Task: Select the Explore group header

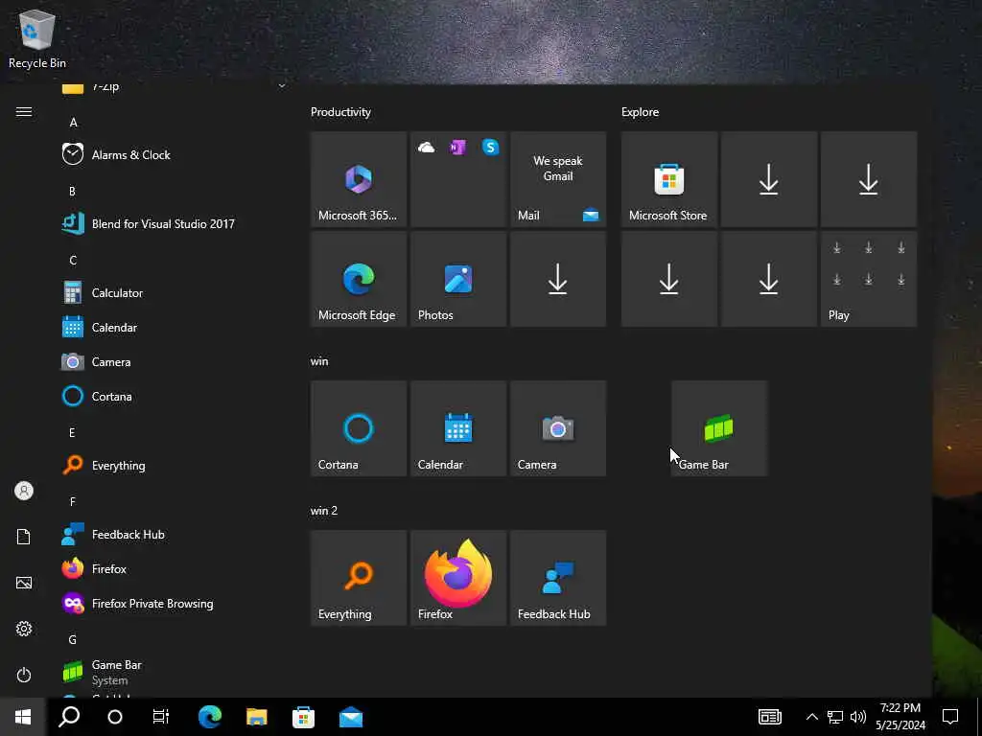Action: coord(640,112)
